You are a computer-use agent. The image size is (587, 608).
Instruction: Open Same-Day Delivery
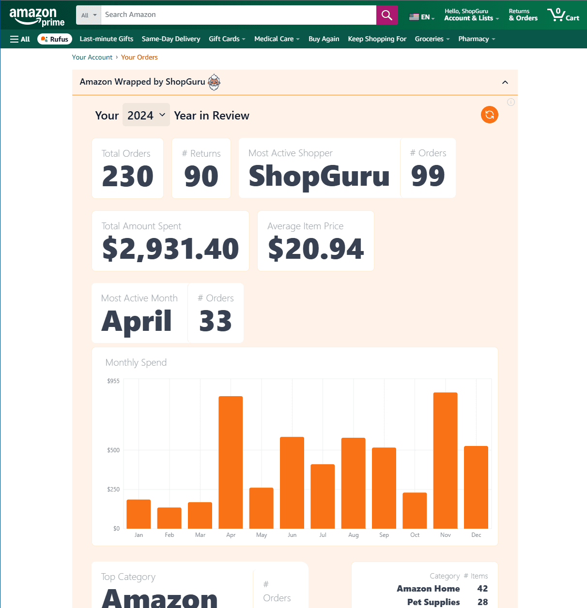point(171,39)
